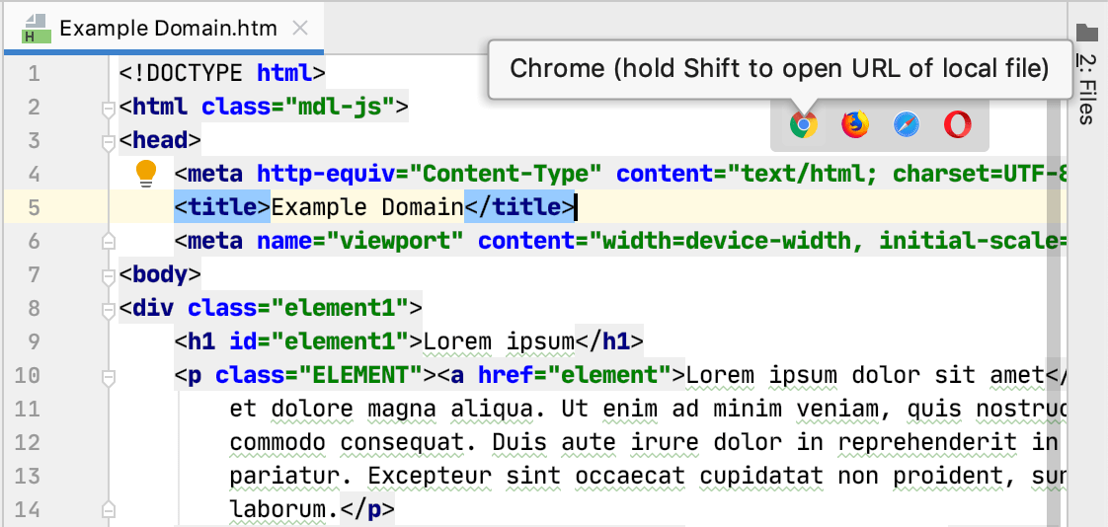This screenshot has width=1108, height=527.
Task: Open the page in Firefox browser
Action: coord(855,124)
